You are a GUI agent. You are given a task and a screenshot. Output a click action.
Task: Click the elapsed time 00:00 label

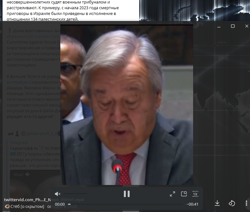coord(60,204)
